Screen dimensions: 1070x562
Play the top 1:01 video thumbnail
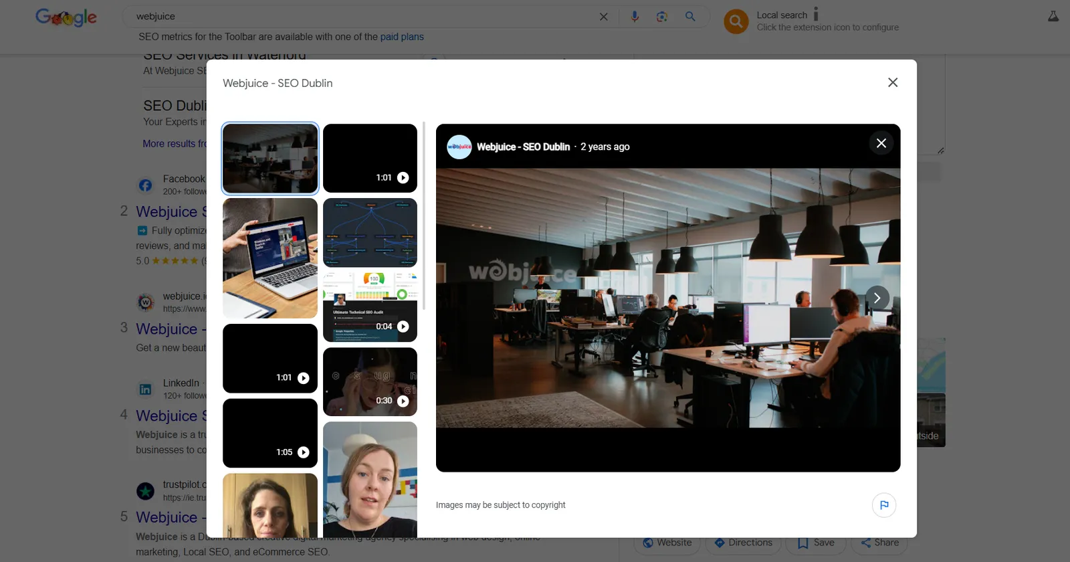[370, 159]
